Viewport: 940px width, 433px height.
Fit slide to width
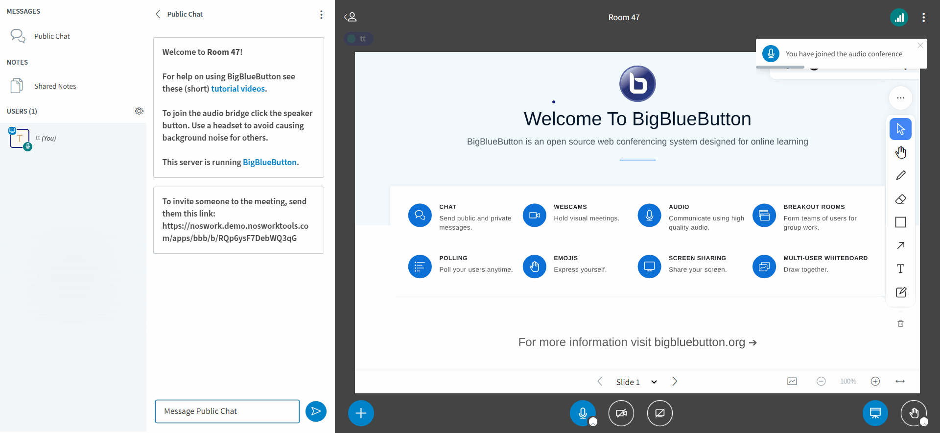[900, 382]
